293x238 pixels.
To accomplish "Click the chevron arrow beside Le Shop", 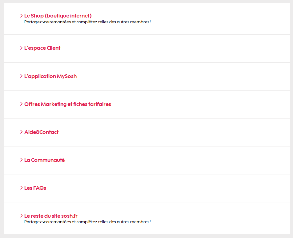I will pyautogui.click(x=21, y=16).
